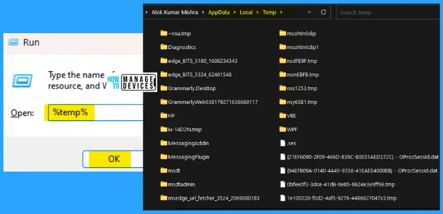Select the VBE folder icon
This screenshot has width=443, height=214.
pos(283,115)
